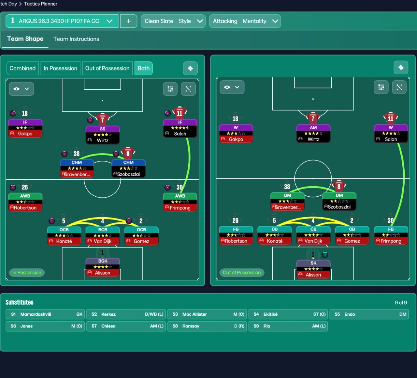This screenshot has width=417, height=378.
Task: Select Robertson AWB card on left pitch
Action: coord(25,202)
